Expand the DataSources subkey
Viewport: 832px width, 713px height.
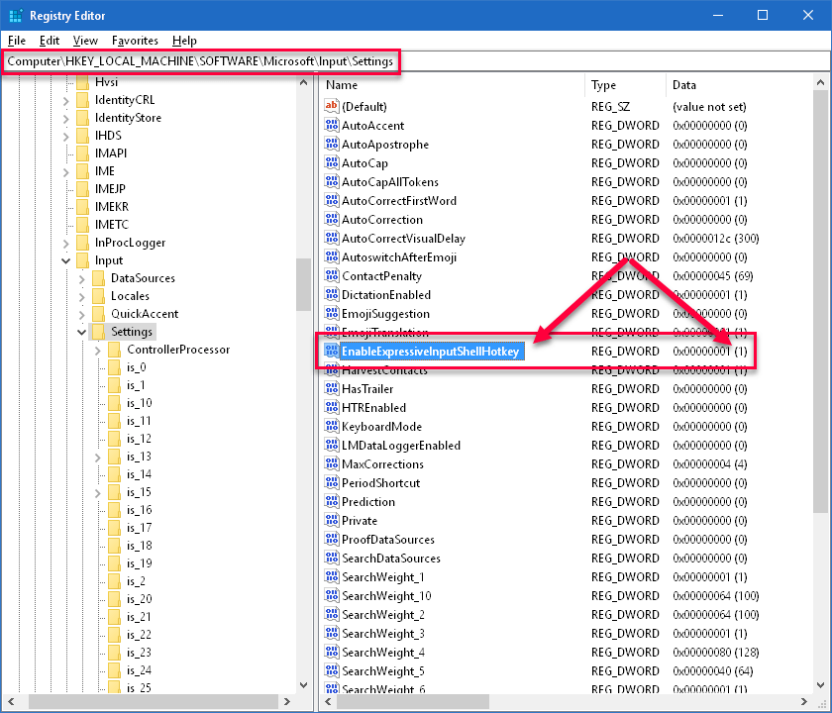[81, 278]
